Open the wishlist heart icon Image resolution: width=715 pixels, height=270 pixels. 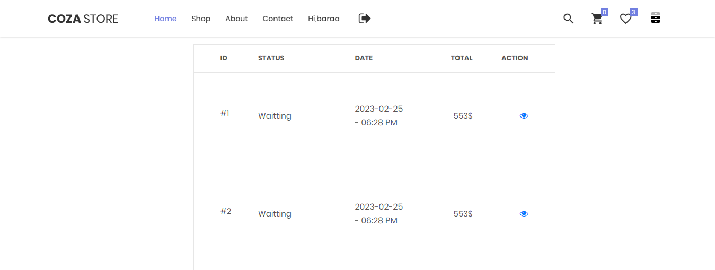(626, 19)
